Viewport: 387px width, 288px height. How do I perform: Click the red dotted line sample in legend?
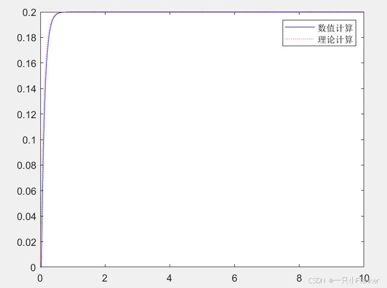[x=300, y=39]
